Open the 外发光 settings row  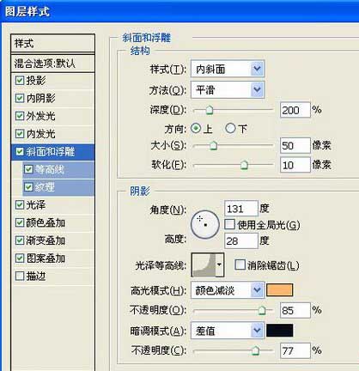click(53, 116)
